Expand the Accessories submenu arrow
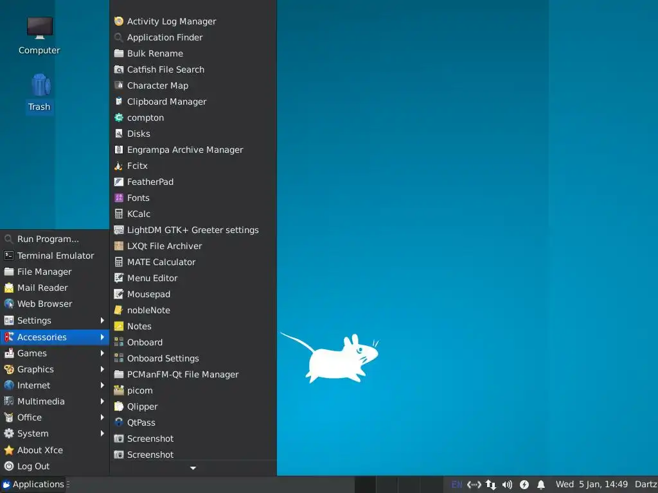This screenshot has width=658, height=493. (x=102, y=337)
